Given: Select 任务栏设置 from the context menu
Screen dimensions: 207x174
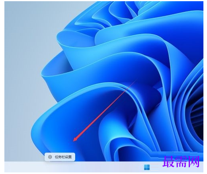Looking at the screenshot, I should pyautogui.click(x=60, y=157).
